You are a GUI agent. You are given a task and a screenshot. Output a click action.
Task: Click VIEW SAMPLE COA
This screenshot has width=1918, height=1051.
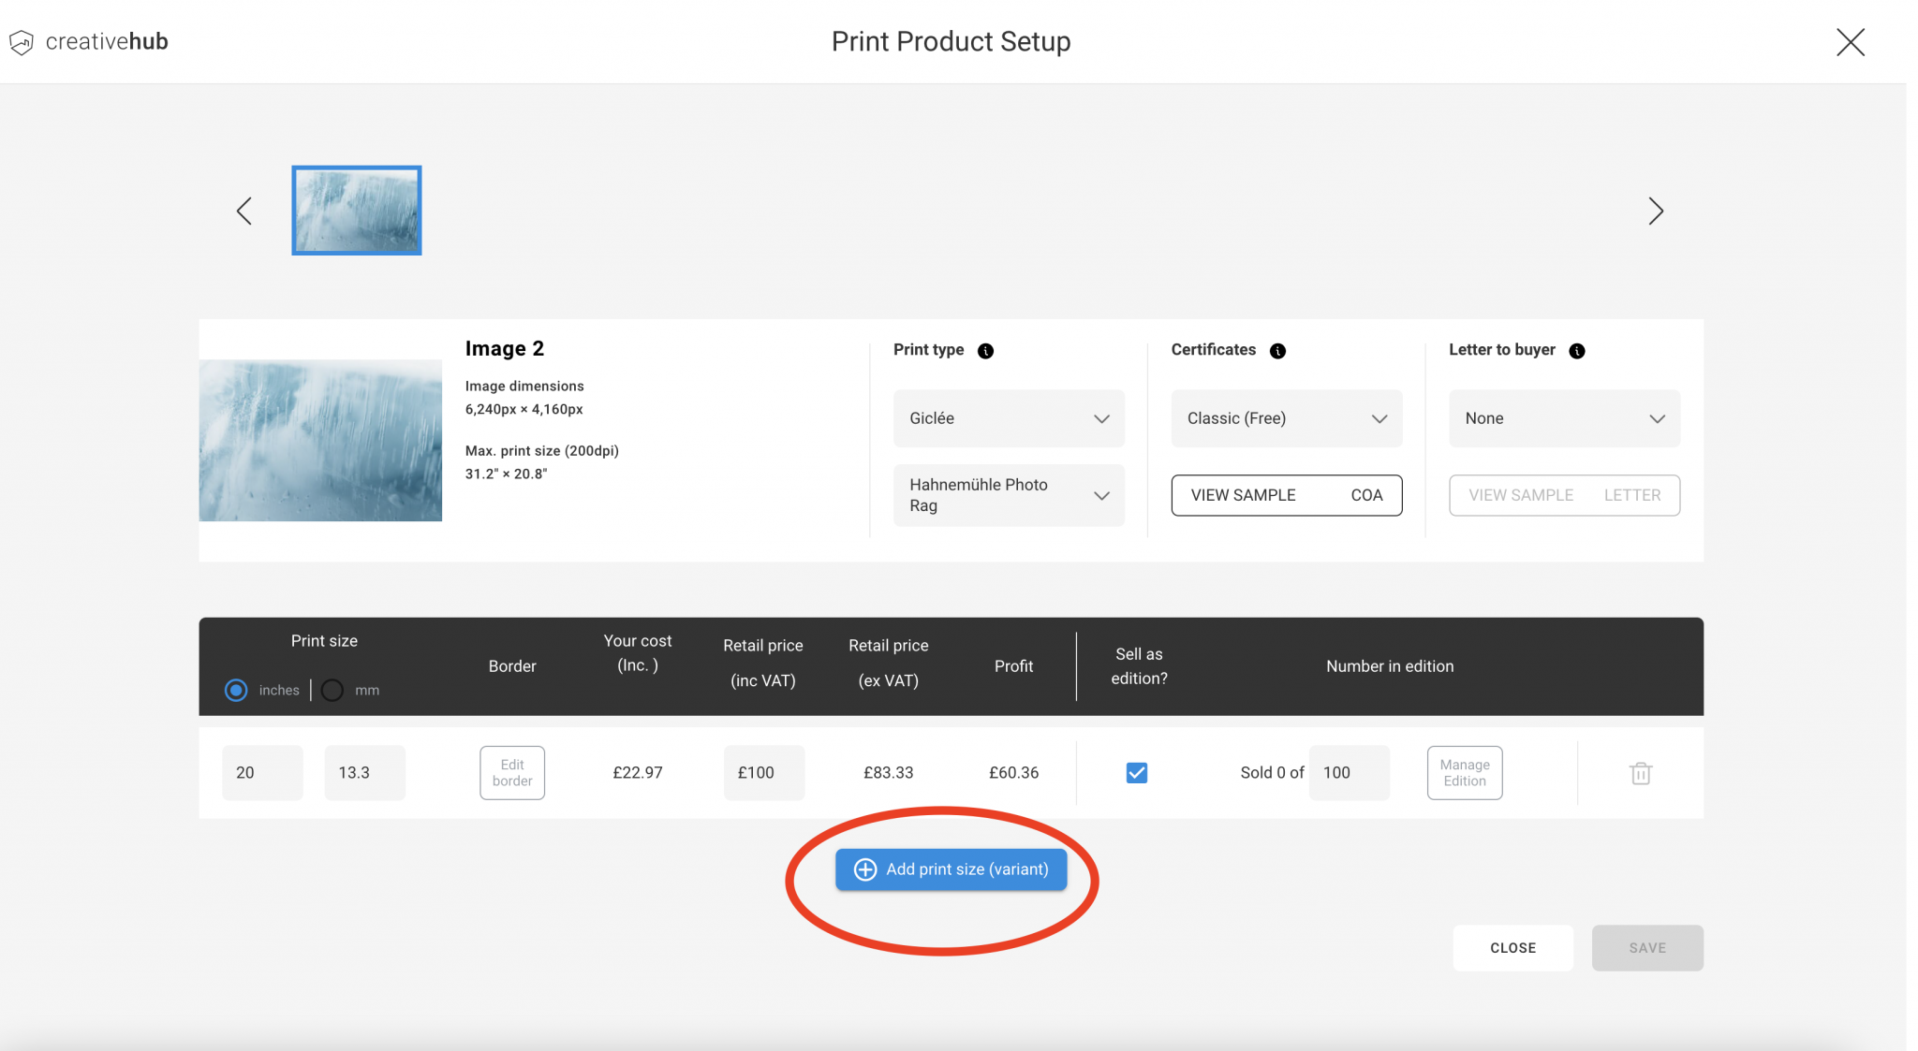1287,495
